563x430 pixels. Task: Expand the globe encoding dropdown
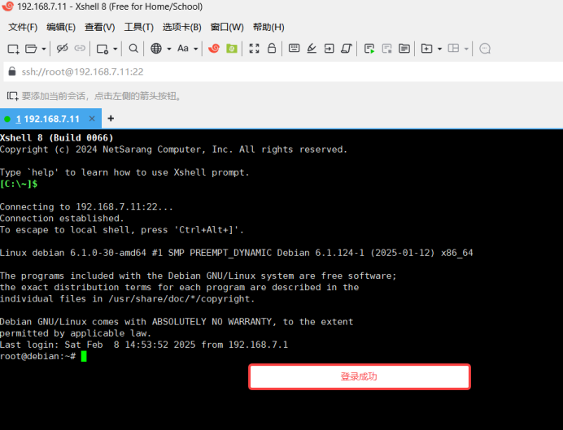pyautogui.click(x=169, y=49)
